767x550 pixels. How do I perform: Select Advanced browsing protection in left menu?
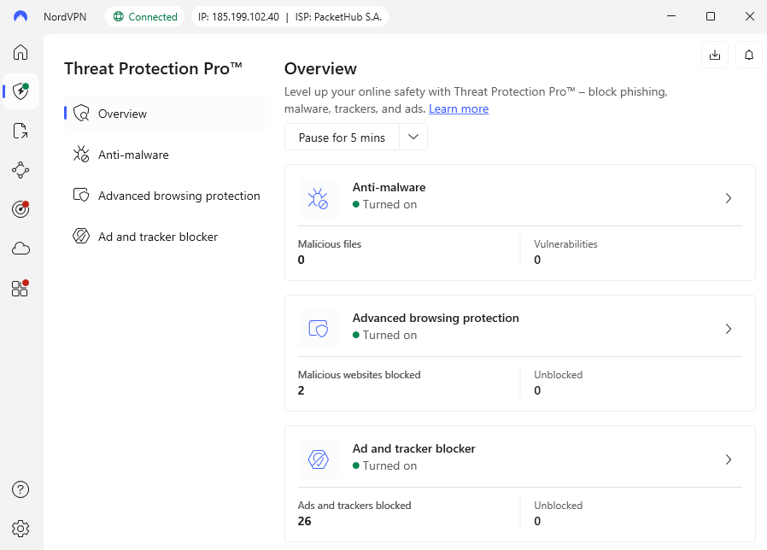tap(167, 196)
